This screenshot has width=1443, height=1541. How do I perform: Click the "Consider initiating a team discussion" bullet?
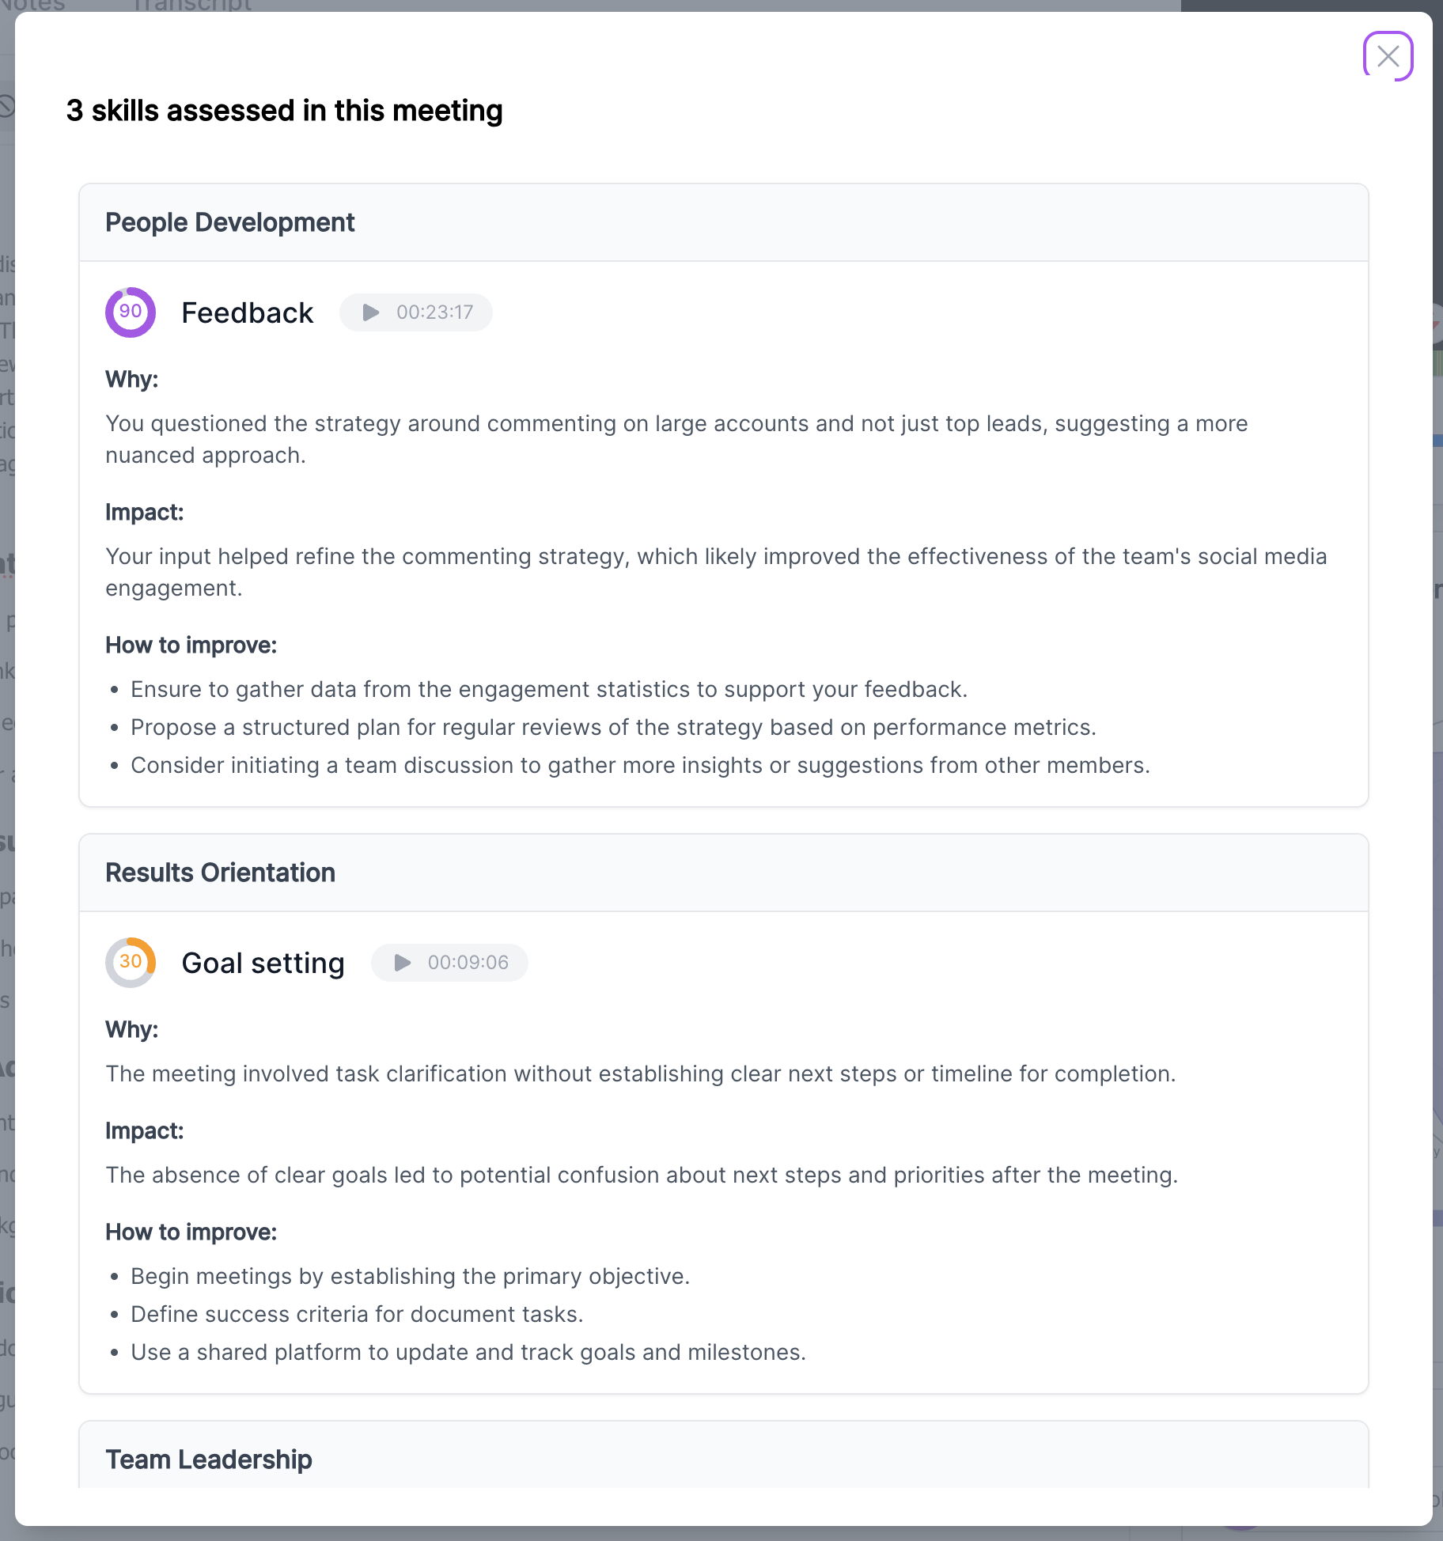640,765
